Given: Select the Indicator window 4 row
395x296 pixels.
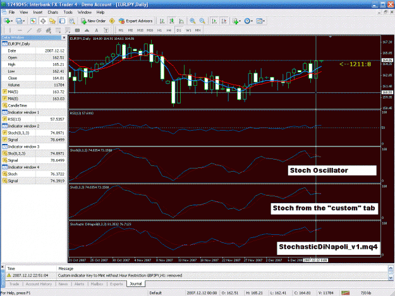Looking at the screenshot, I should [33, 167].
